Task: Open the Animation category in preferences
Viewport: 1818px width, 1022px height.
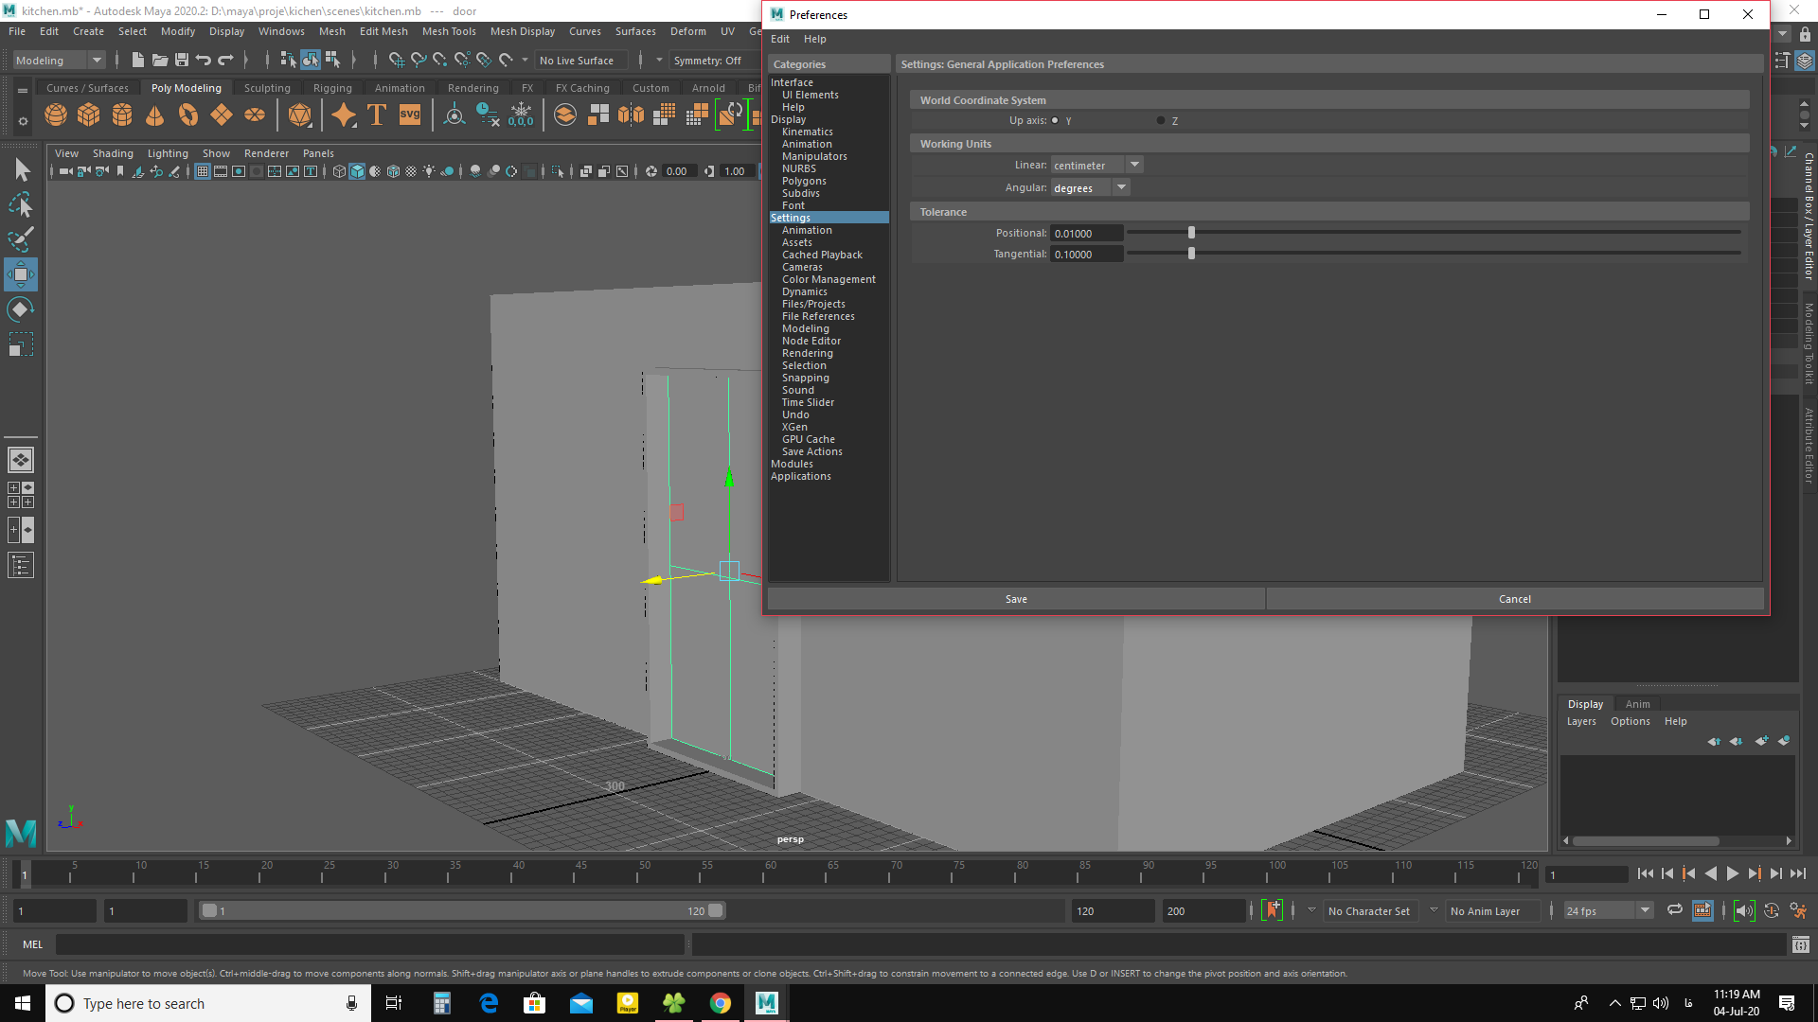Action: coord(808,230)
